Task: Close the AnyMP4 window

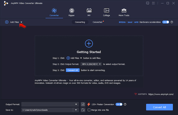Action: pyautogui.click(x=173, y=3)
